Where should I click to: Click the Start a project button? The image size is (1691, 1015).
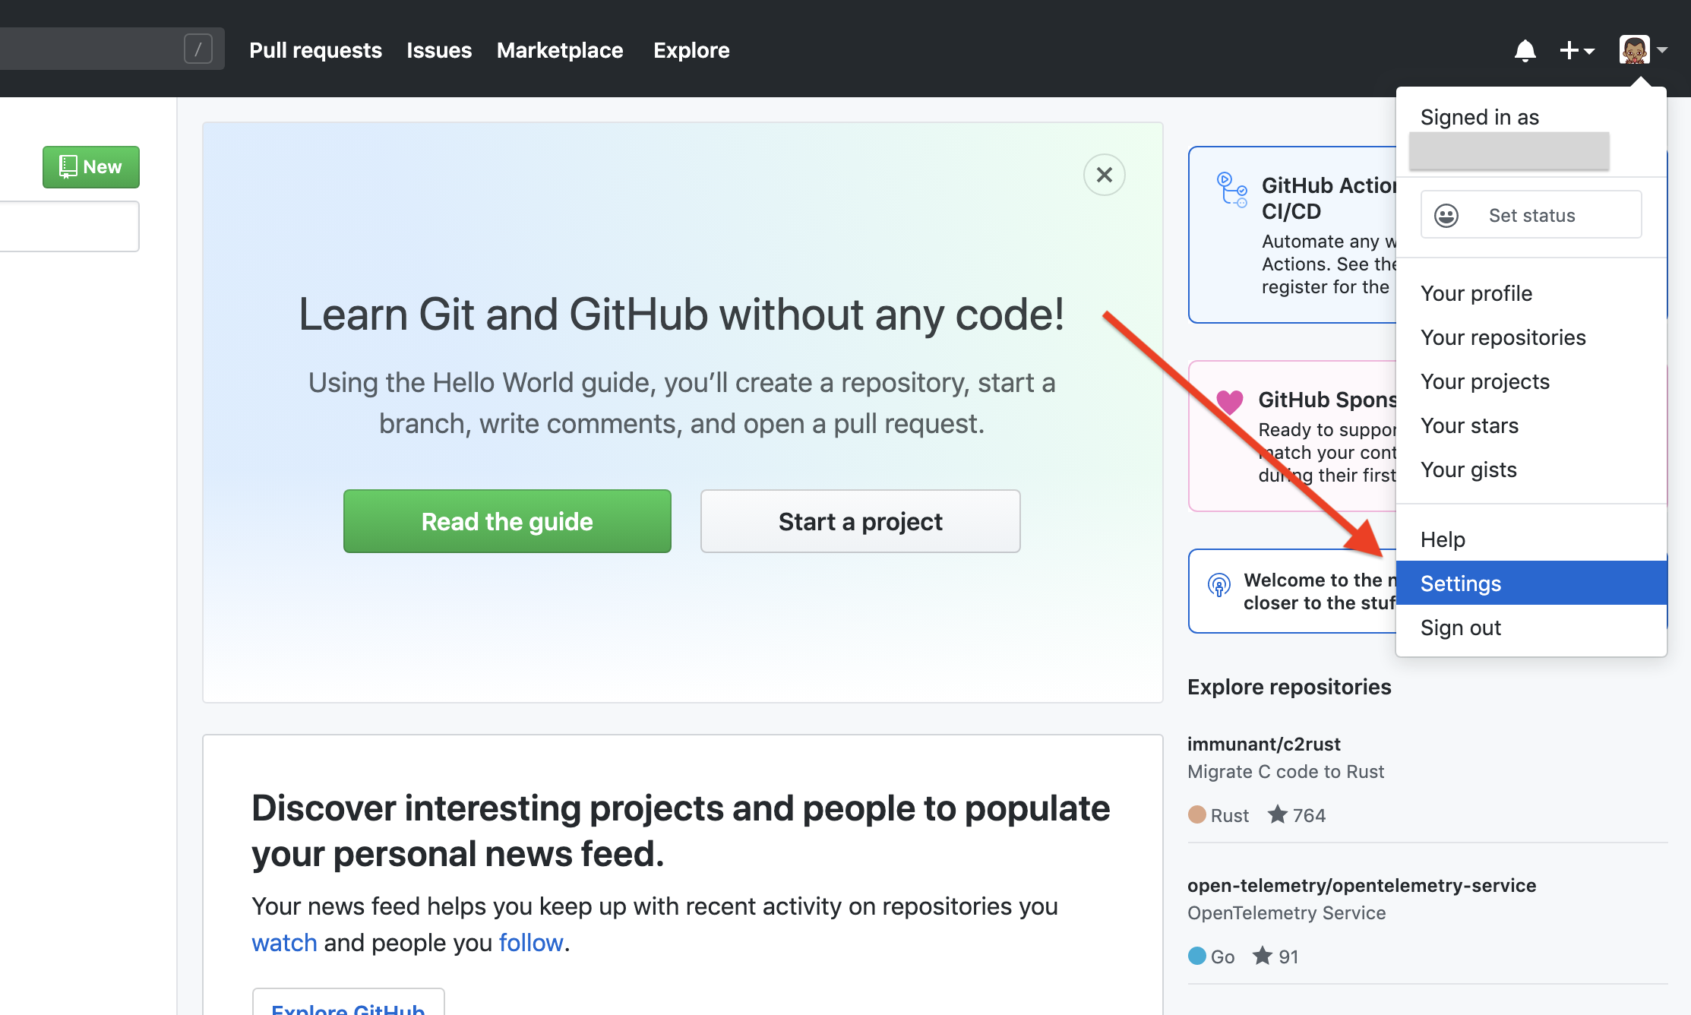[860, 520]
